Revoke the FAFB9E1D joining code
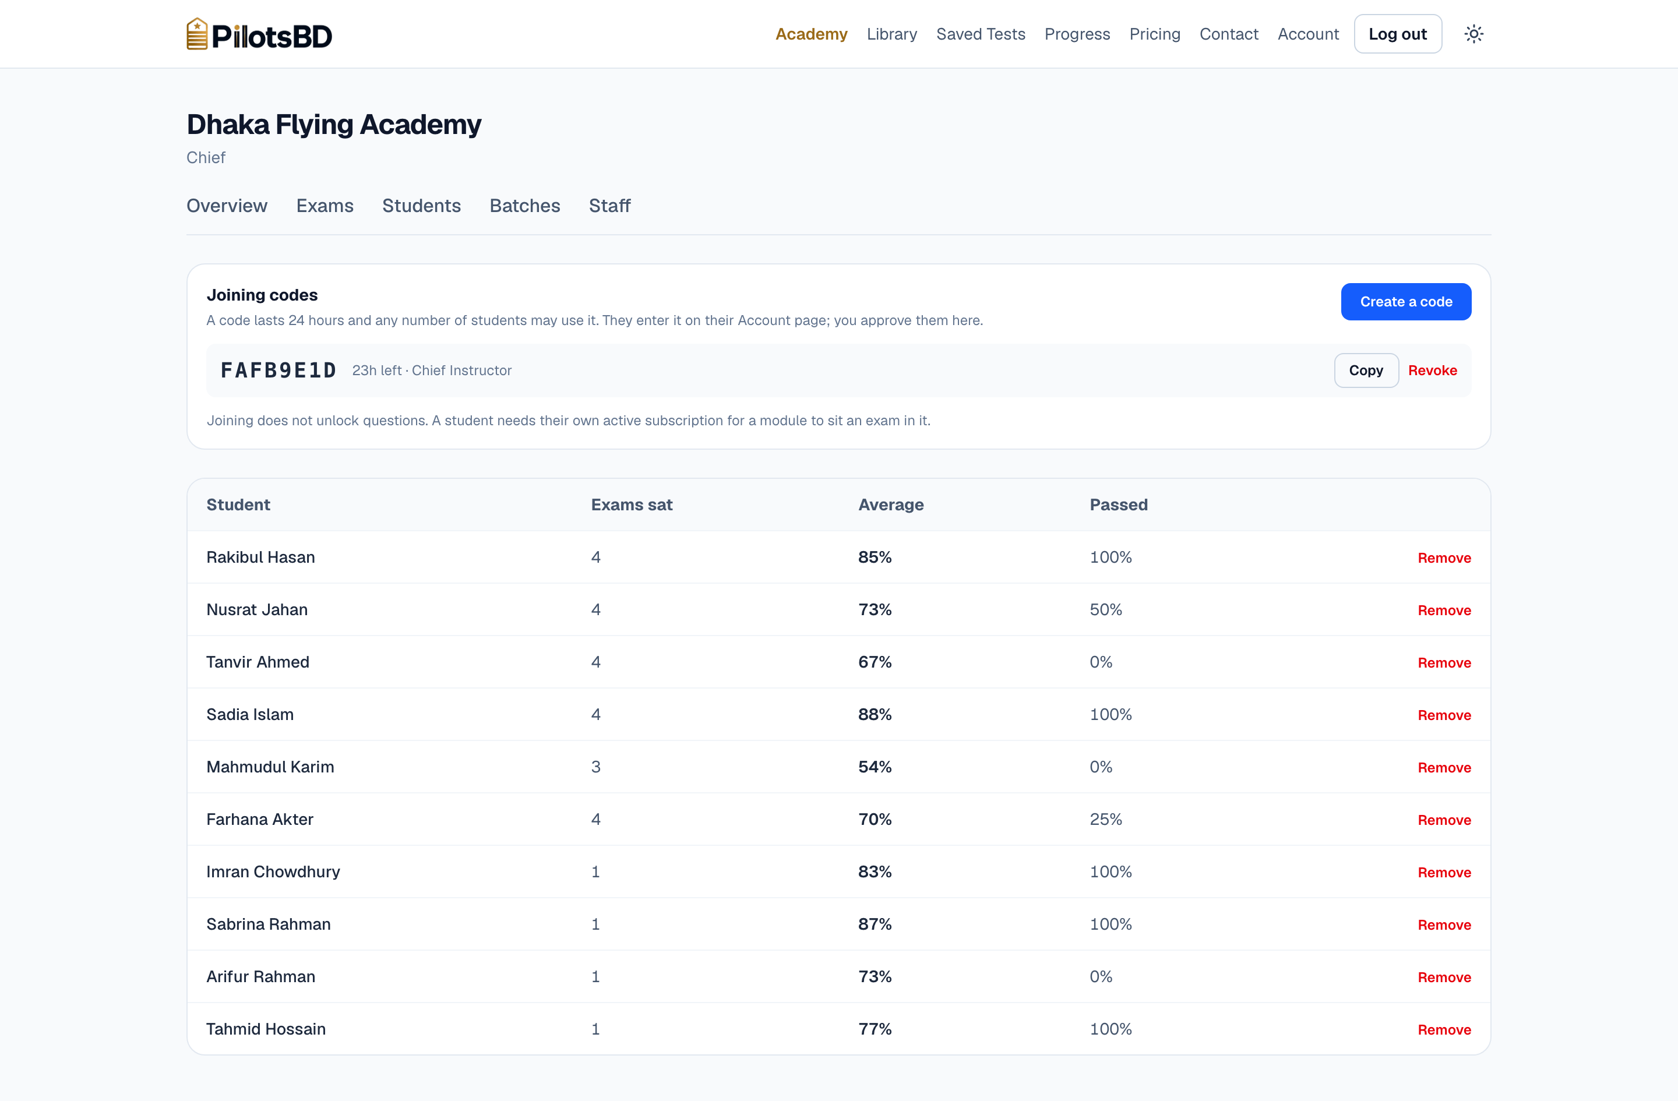This screenshot has height=1101, width=1678. (1432, 370)
